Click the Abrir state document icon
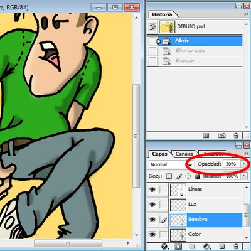251x251 pixels. click(166, 41)
